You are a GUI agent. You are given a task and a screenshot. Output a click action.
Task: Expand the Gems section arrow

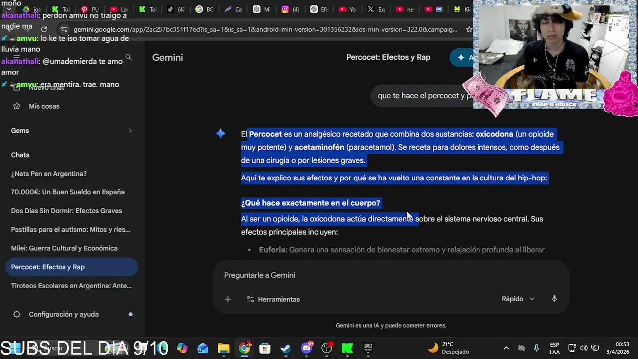pos(130,131)
